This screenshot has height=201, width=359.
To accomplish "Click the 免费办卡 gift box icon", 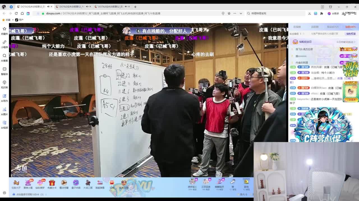I will coord(52,184).
